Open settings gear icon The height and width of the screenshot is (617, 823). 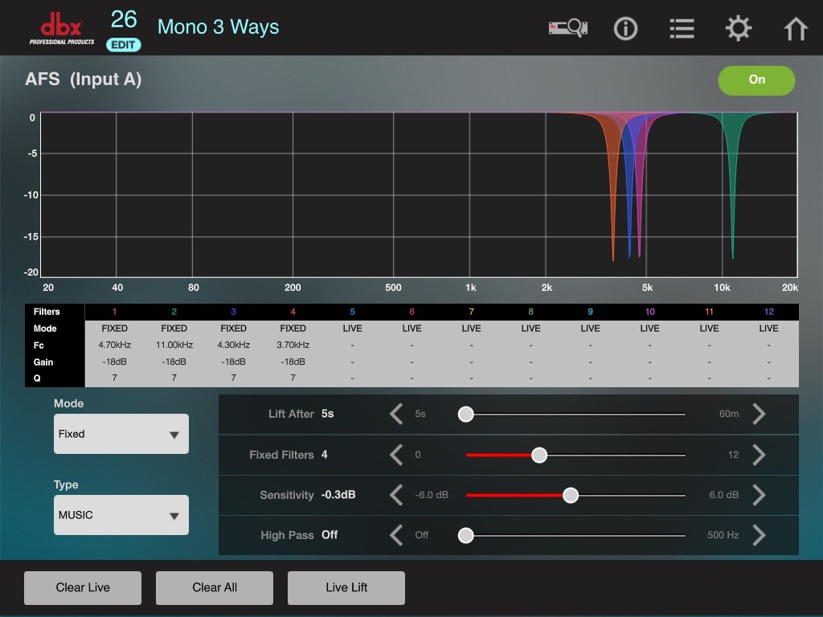[738, 29]
